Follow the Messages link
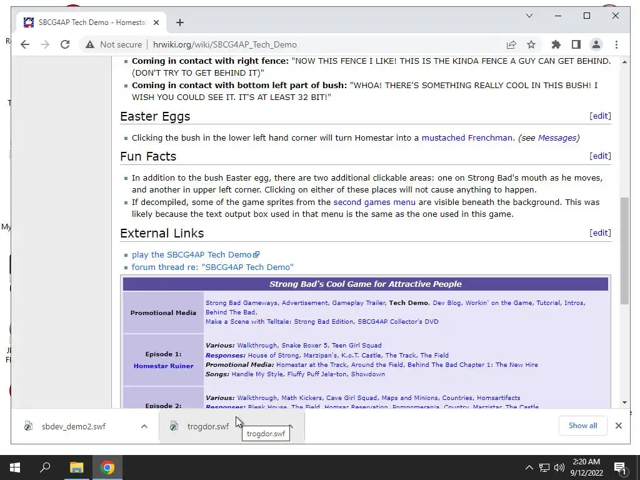The height and width of the screenshot is (480, 640). [x=557, y=138]
